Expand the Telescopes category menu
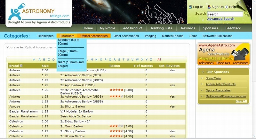 [45, 36]
